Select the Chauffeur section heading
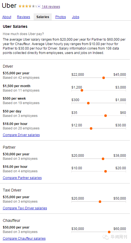 click(11, 220)
